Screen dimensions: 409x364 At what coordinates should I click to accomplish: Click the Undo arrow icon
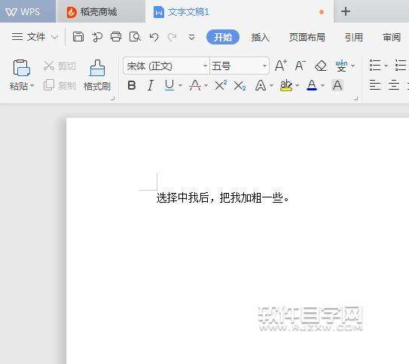click(154, 37)
